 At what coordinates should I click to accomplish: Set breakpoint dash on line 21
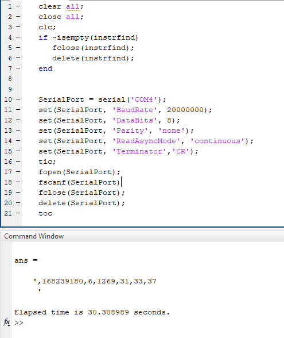pos(18,213)
